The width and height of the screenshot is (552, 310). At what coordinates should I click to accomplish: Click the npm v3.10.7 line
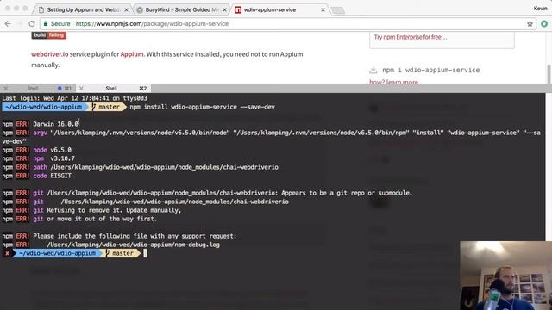(x=38, y=158)
